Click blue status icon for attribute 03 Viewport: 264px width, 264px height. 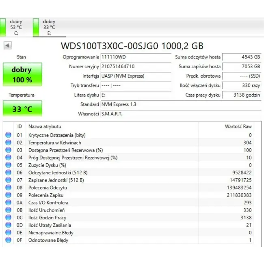coord(8,150)
